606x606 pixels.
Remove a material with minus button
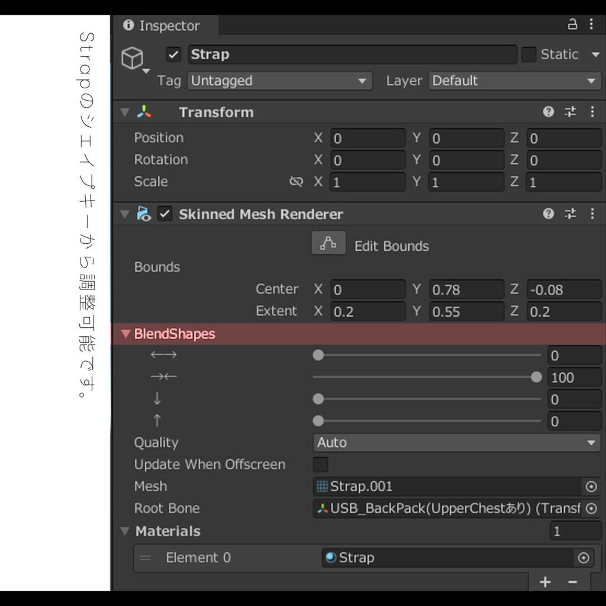coord(572,582)
